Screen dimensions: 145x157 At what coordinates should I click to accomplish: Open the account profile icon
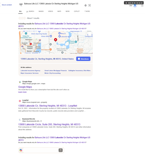coord(142,5)
